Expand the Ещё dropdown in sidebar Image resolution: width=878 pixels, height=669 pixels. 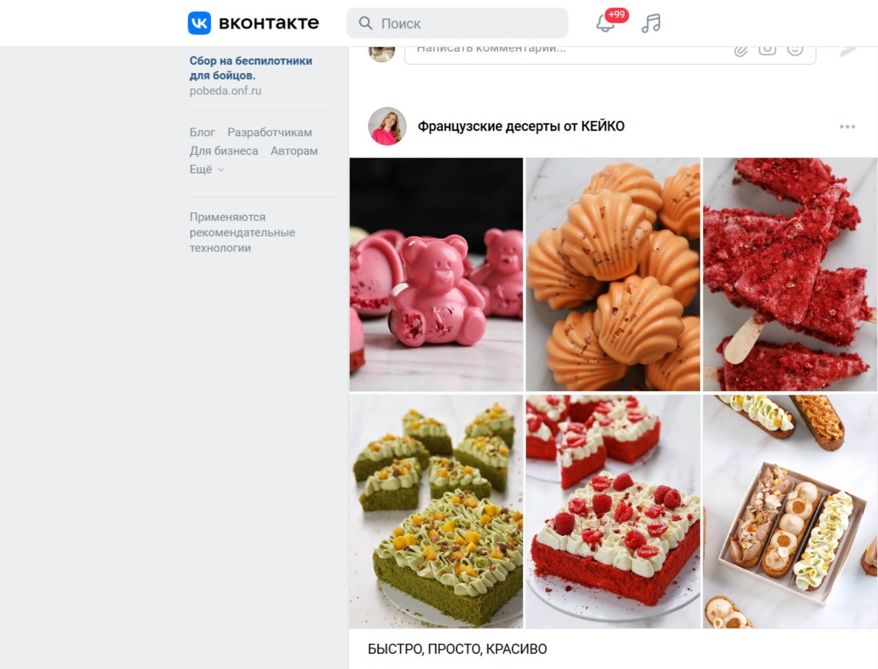coord(206,169)
